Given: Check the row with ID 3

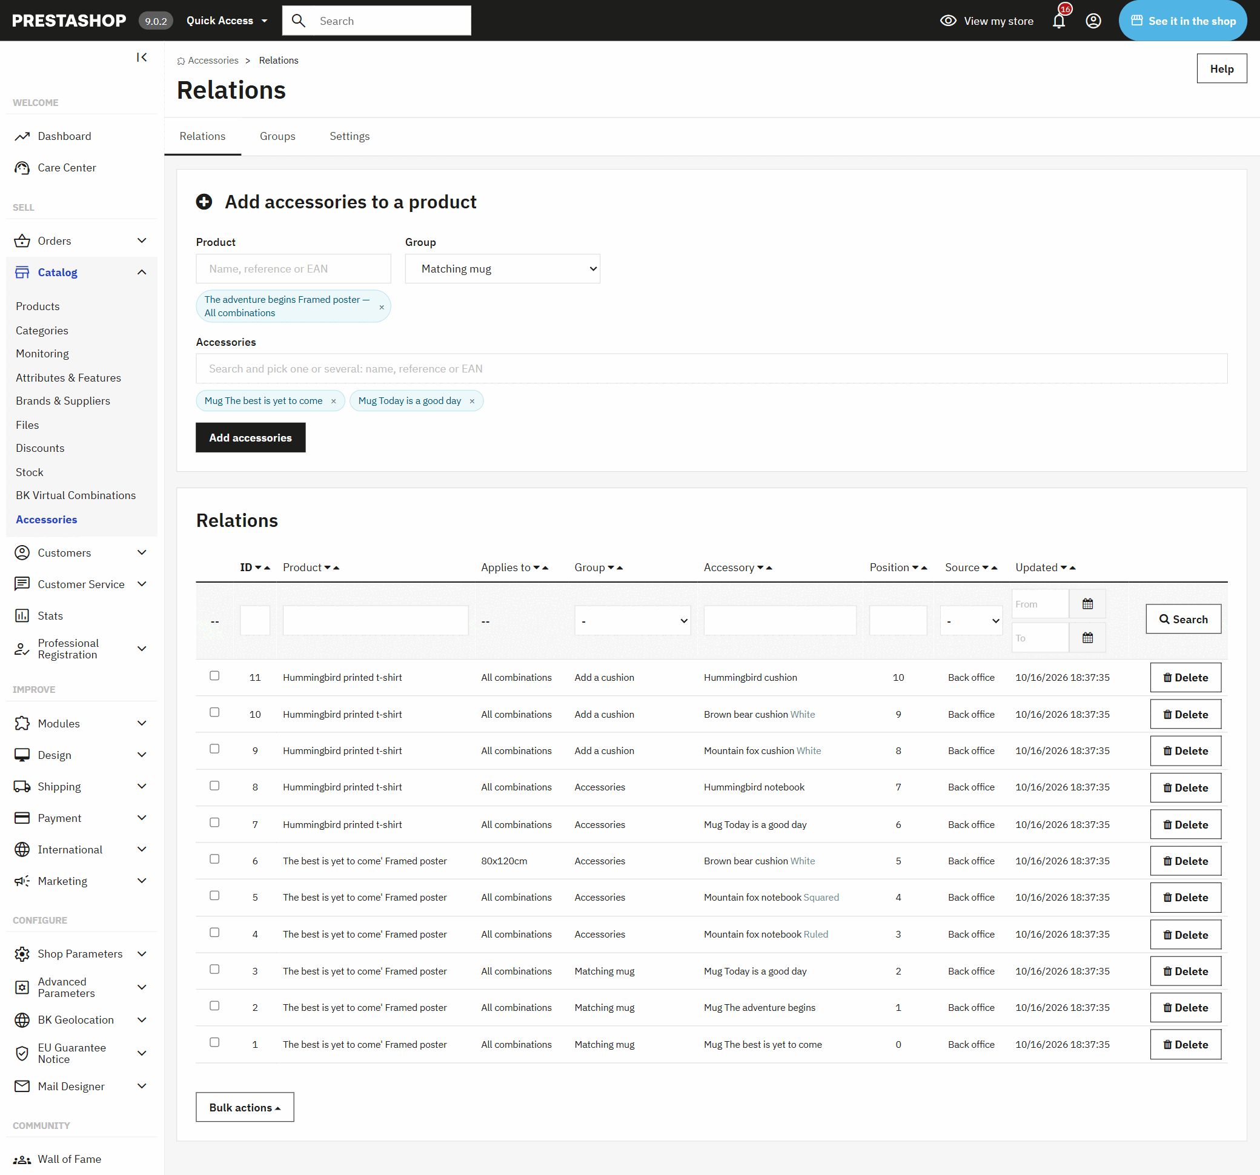Looking at the screenshot, I should pos(214,969).
